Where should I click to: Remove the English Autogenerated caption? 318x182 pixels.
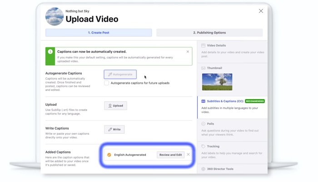[x=189, y=155]
